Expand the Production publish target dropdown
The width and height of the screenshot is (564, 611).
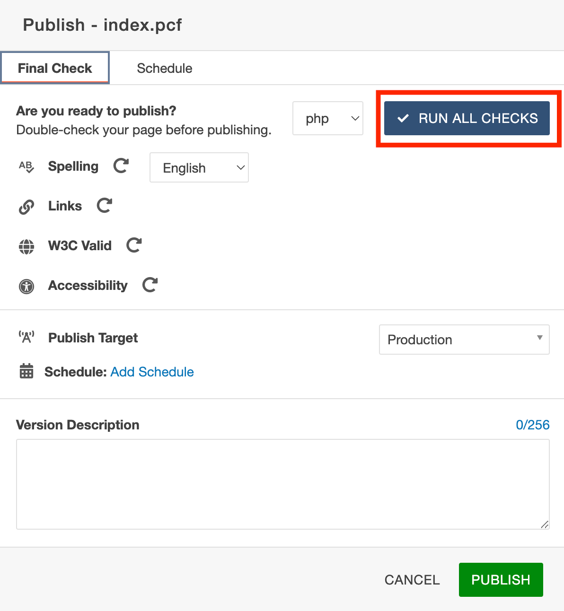point(464,340)
